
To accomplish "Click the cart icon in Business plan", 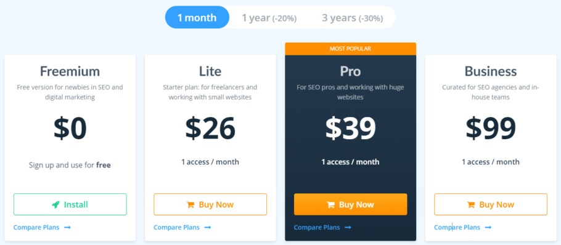I will 471,204.
